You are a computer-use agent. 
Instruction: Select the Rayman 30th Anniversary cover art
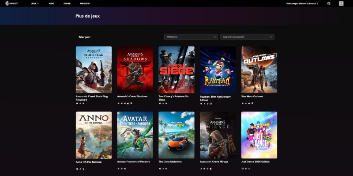pyautogui.click(x=218, y=70)
